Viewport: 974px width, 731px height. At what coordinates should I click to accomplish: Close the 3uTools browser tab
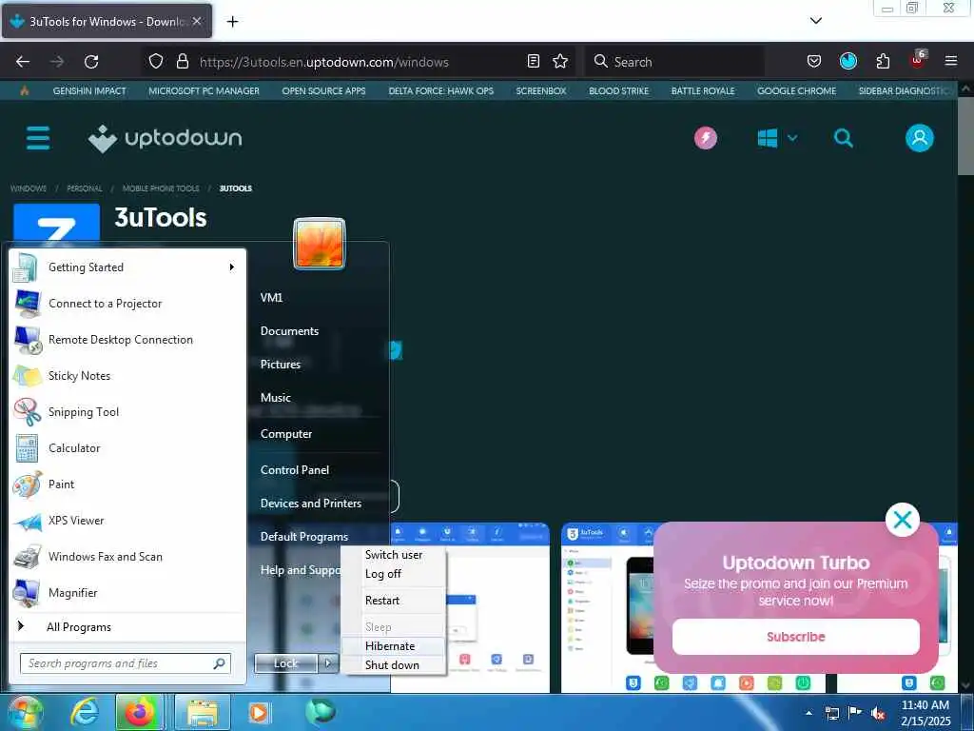coord(197,21)
